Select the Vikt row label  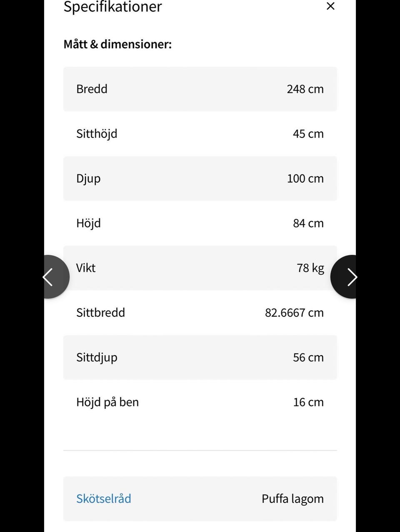(x=86, y=268)
